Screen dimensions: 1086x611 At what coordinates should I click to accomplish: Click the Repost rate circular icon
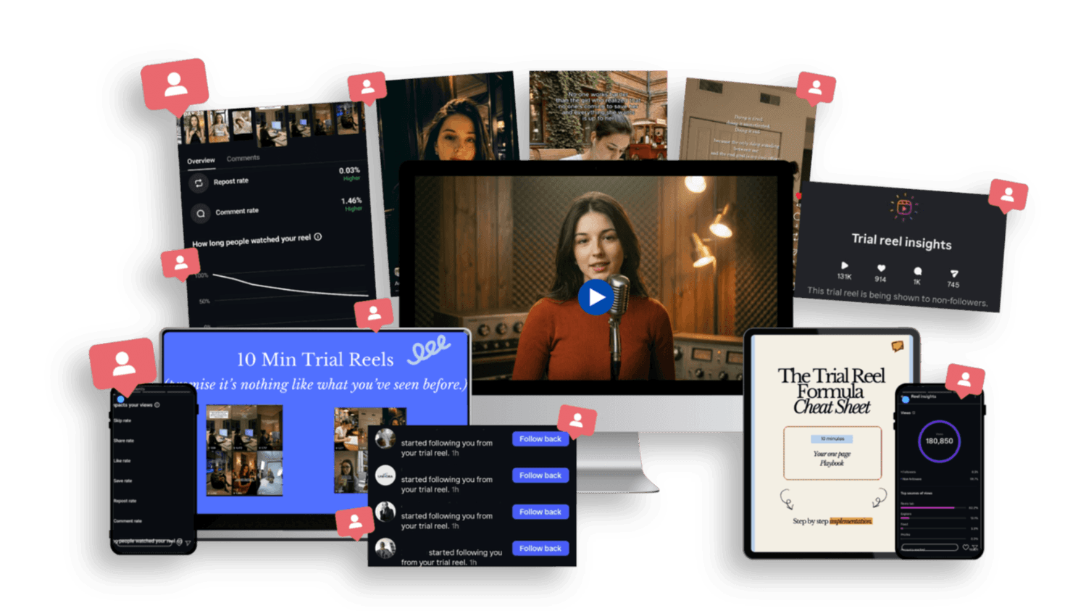tap(199, 183)
